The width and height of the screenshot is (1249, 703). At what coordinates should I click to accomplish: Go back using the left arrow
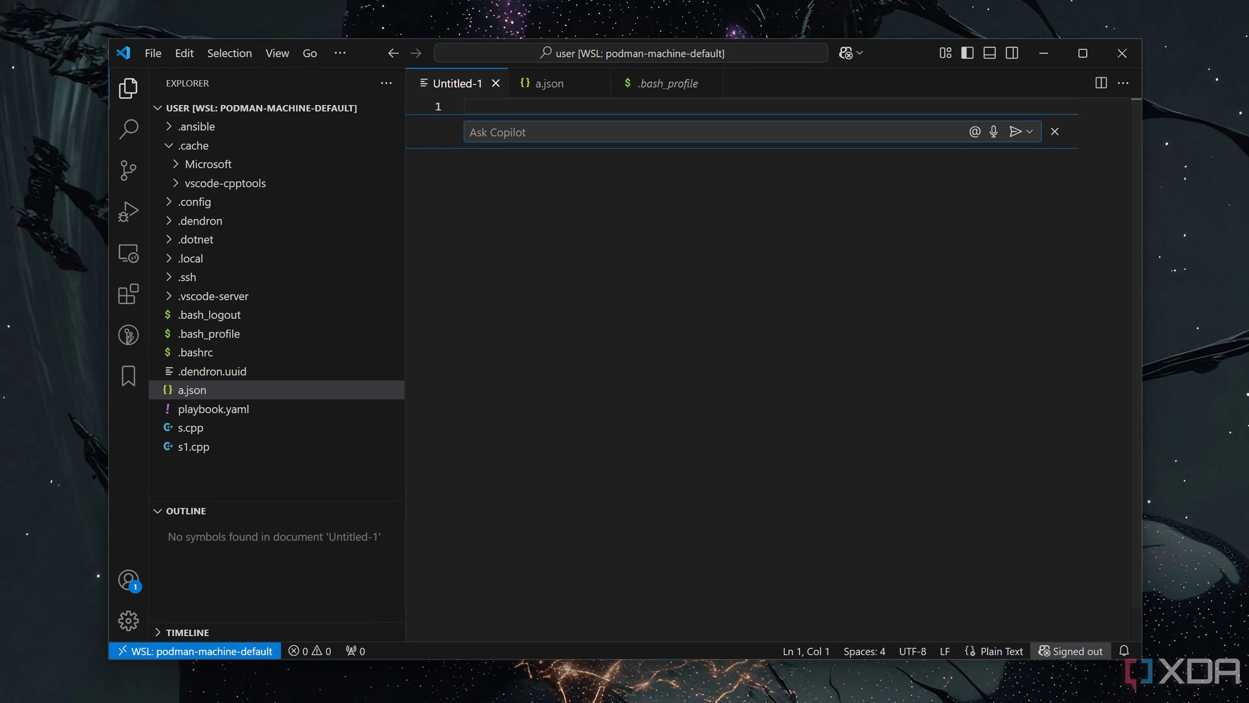point(393,53)
